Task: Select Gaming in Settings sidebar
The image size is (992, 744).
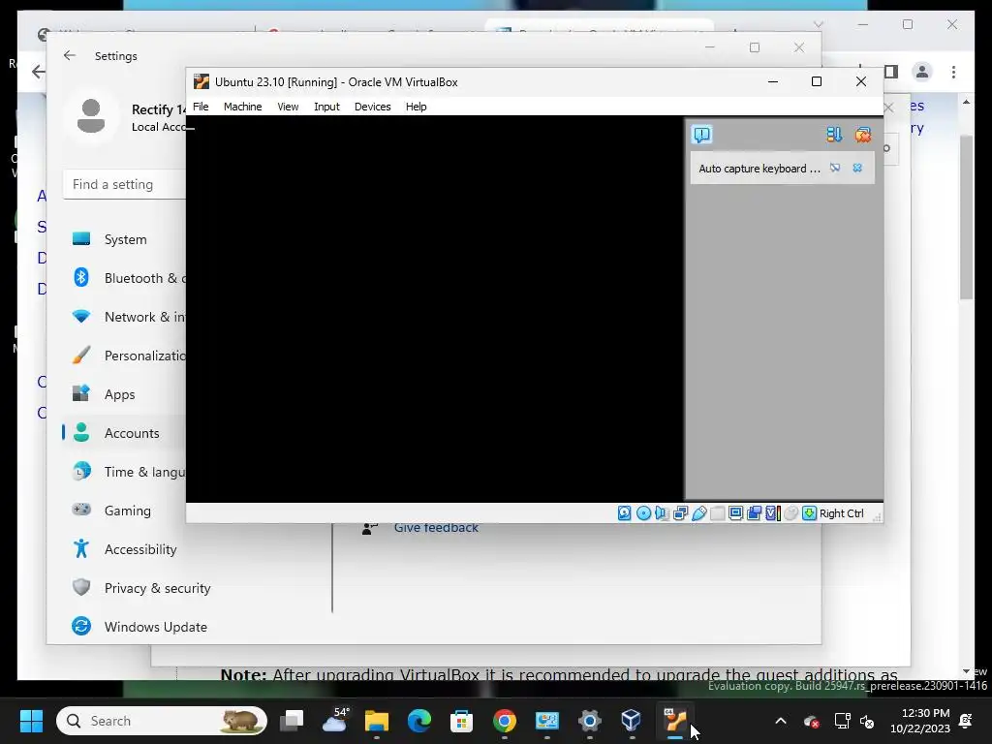Action: (x=125, y=511)
